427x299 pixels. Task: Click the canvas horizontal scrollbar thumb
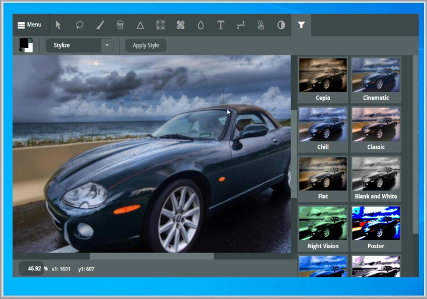[x=152, y=256]
